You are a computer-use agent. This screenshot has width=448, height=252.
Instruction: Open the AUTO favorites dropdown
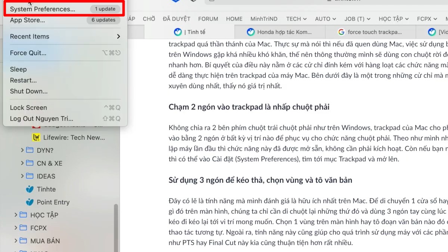click(x=326, y=19)
